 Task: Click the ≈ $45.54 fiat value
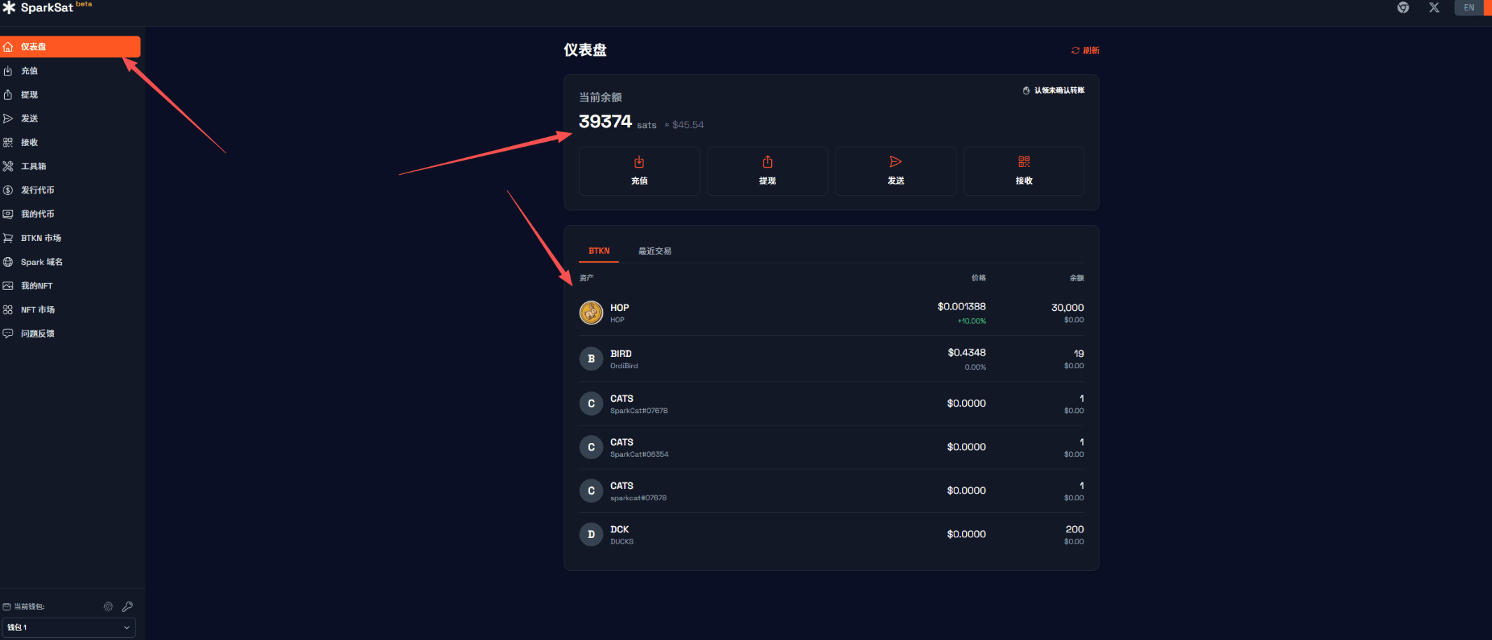click(x=684, y=125)
